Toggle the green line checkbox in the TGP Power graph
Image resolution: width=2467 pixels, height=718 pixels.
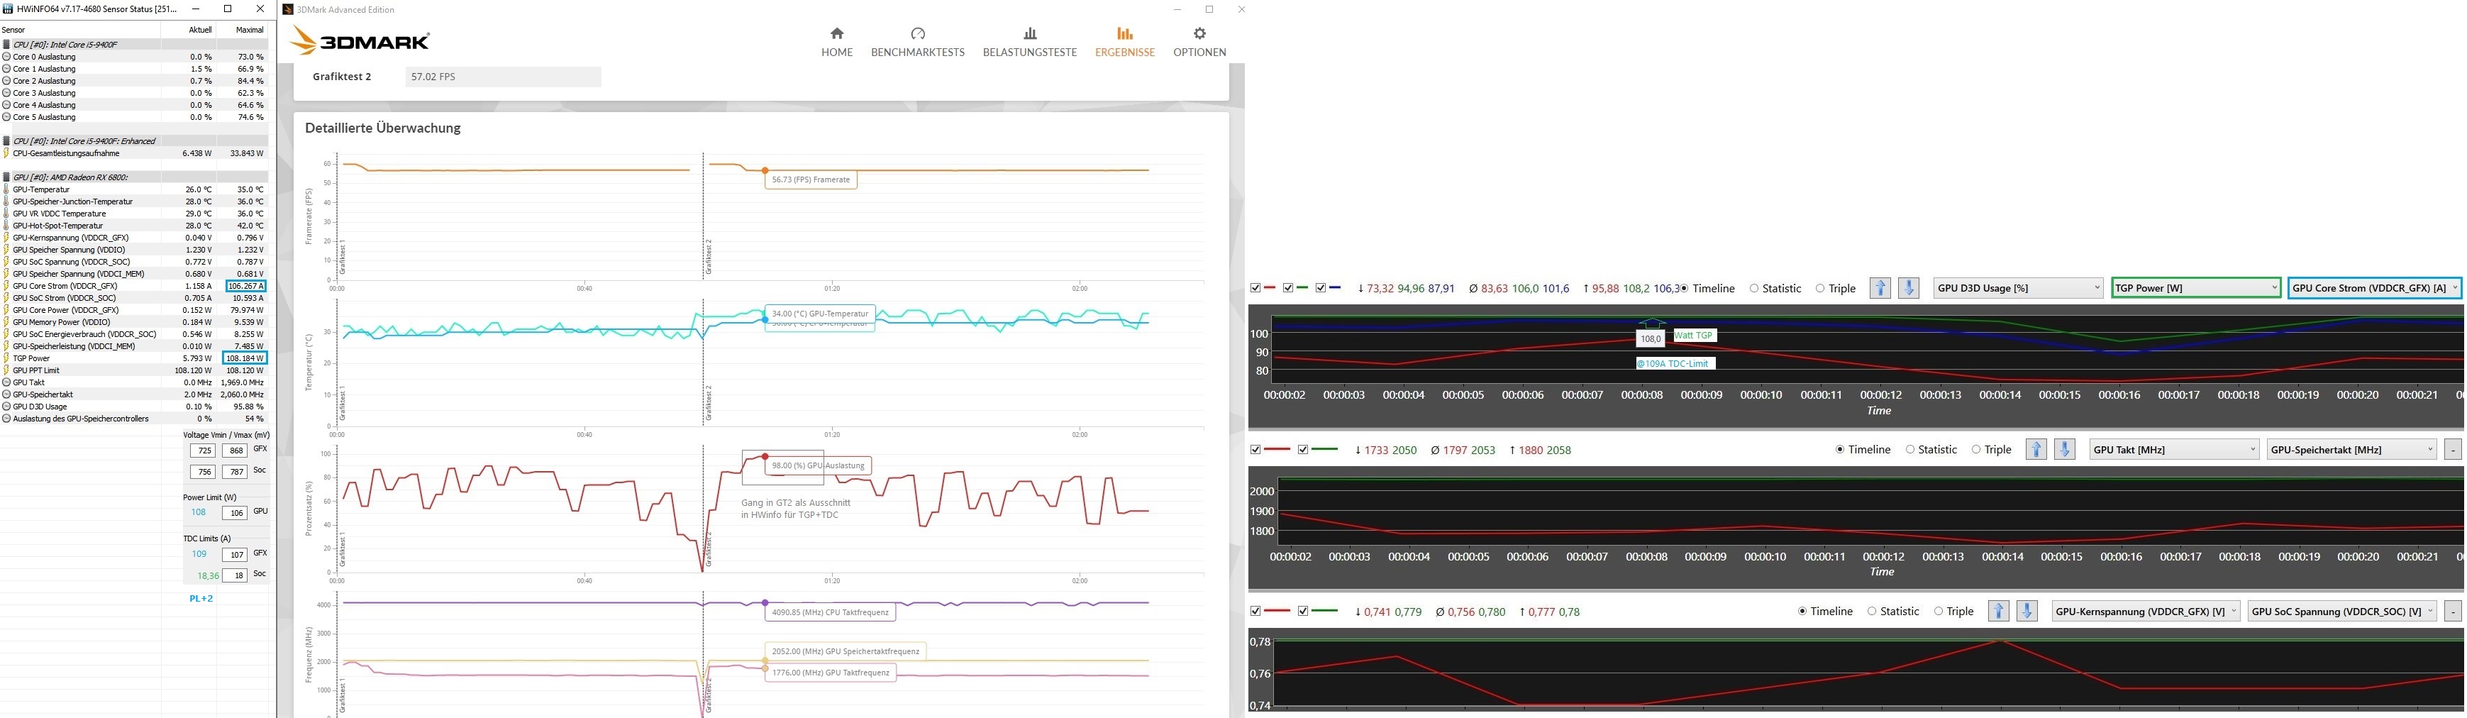pos(1288,287)
